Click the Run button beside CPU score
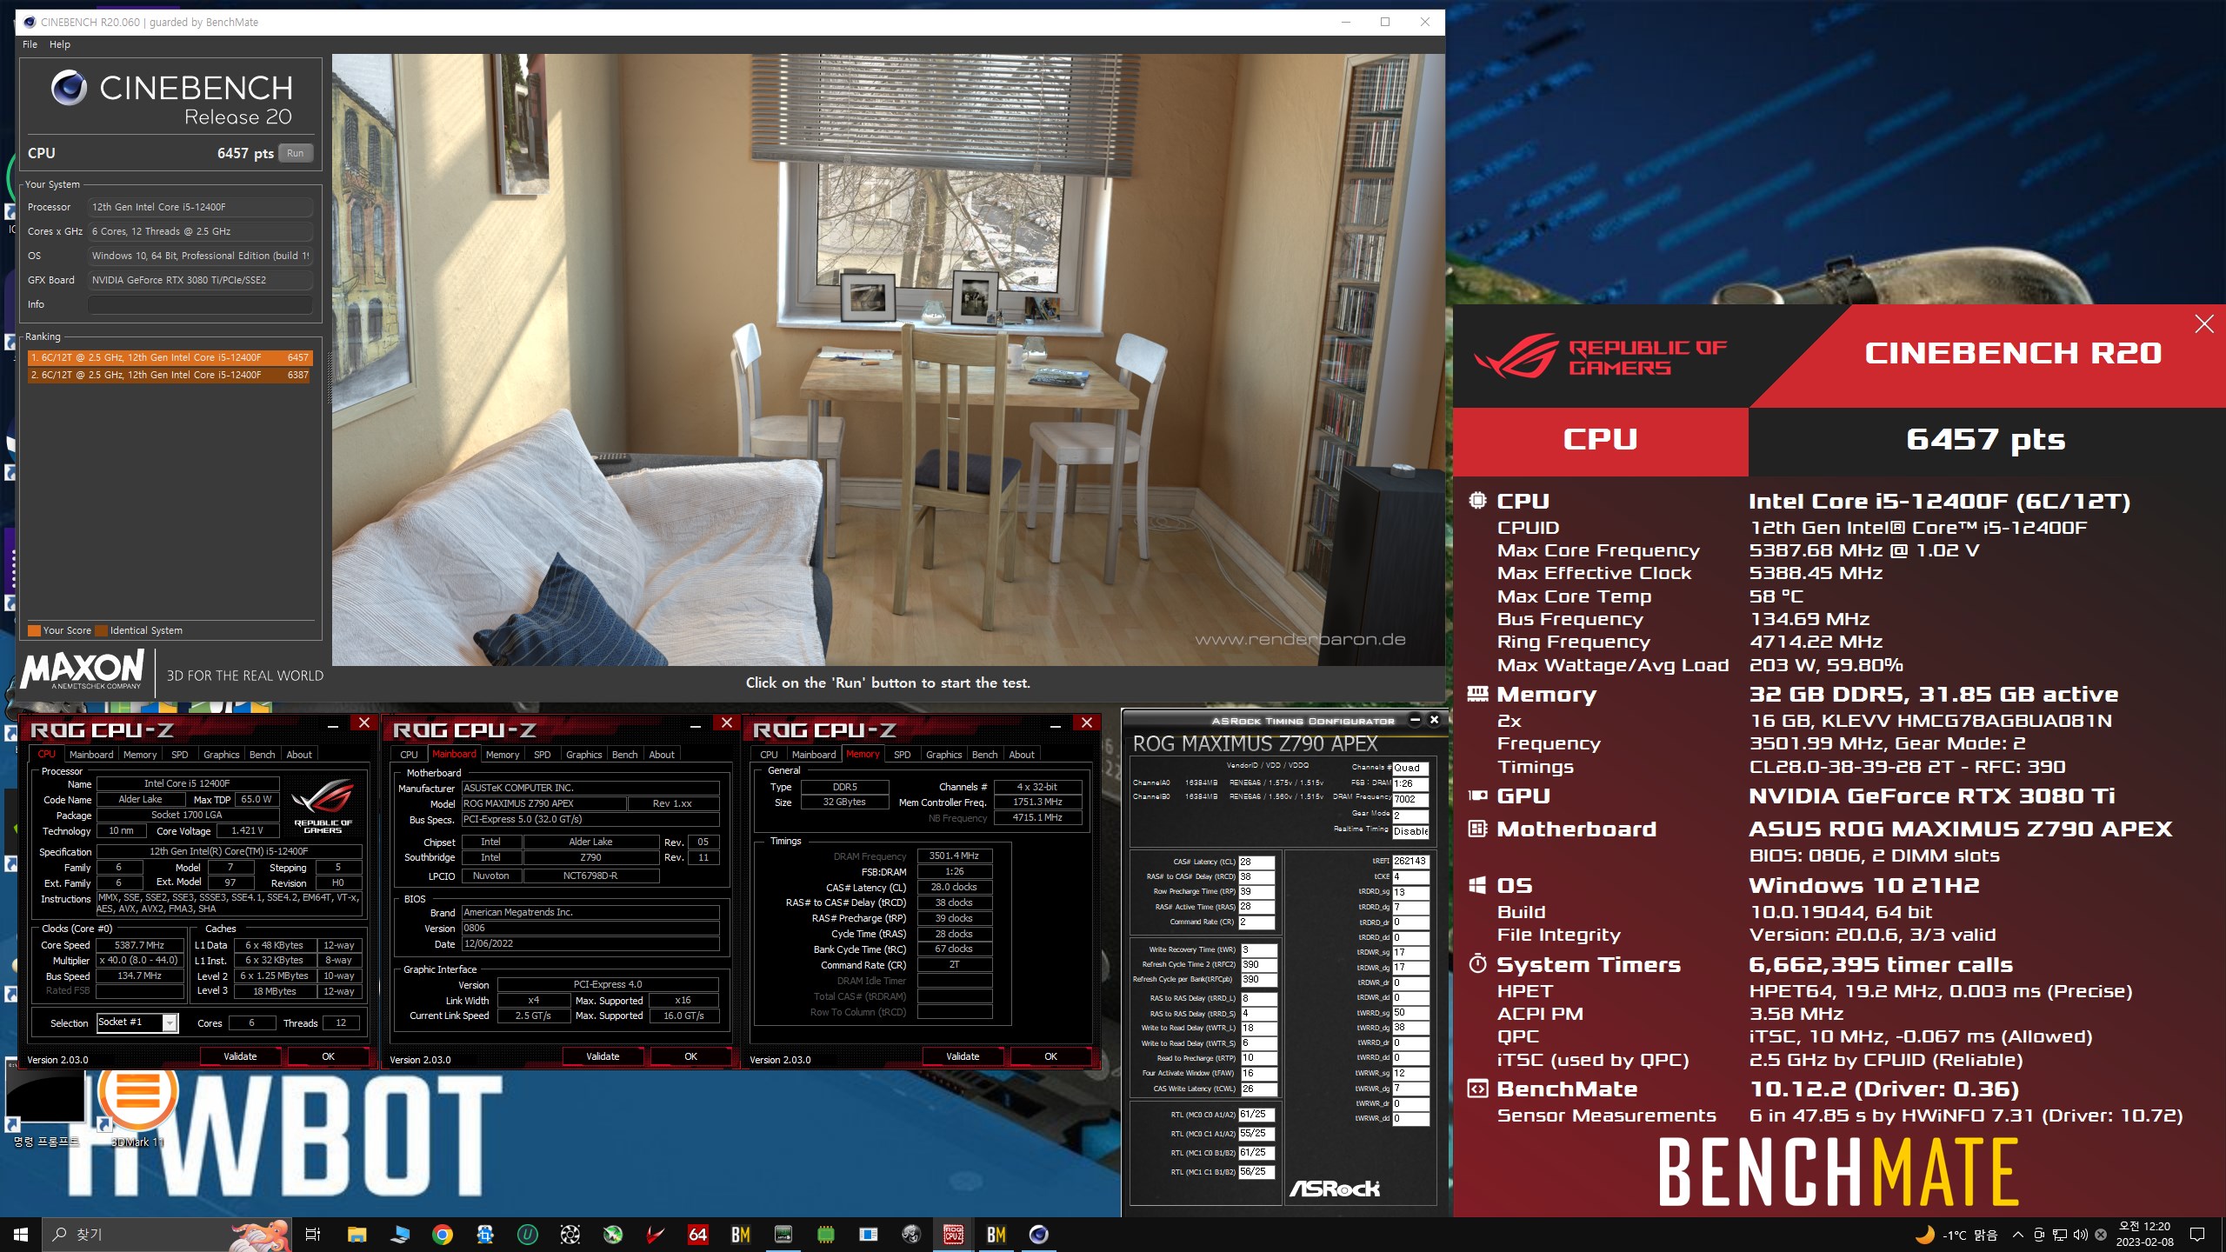The height and width of the screenshot is (1252, 2226). (x=296, y=153)
